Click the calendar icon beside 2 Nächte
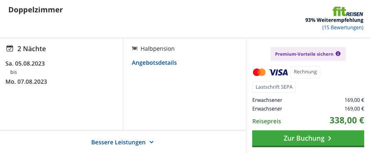The width and height of the screenshot is (370, 153). [10, 49]
